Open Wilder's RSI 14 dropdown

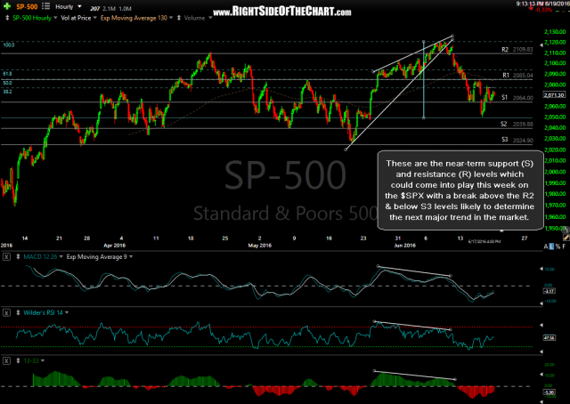point(67,312)
